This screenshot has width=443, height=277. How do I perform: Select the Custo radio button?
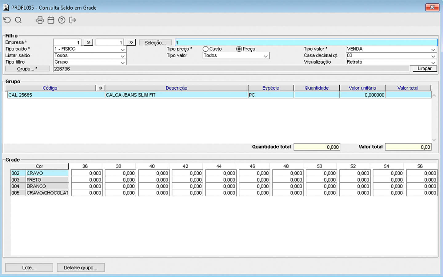click(206, 49)
